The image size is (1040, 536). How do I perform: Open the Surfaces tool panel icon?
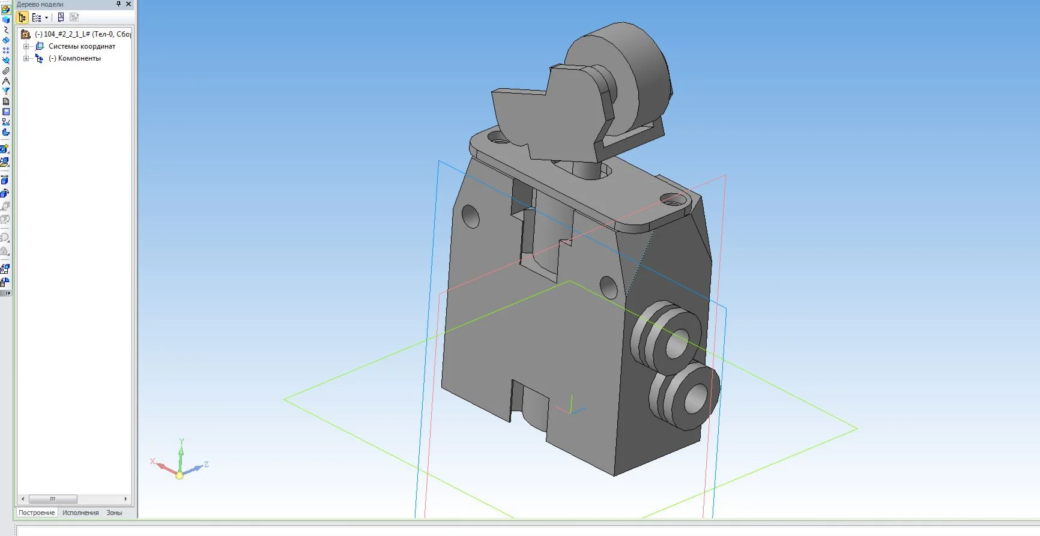coord(6,40)
